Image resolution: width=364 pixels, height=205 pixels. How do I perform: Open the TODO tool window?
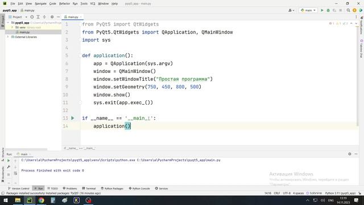(x=53, y=188)
